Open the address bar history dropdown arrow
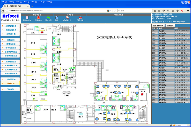 (111, 11)
